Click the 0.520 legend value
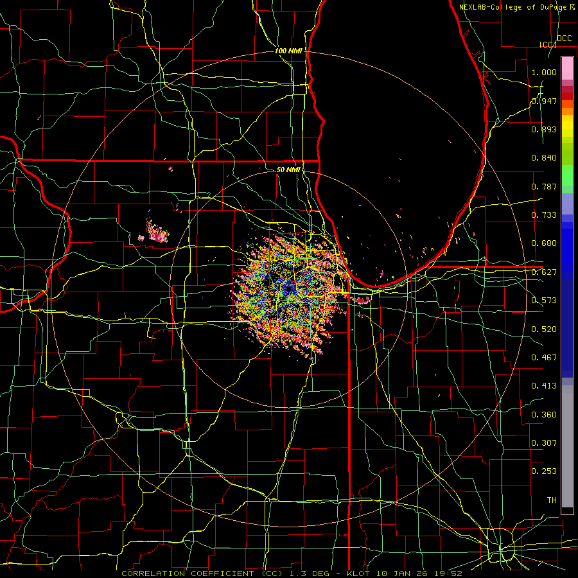Screen dimensions: 578x578 [x=544, y=329]
